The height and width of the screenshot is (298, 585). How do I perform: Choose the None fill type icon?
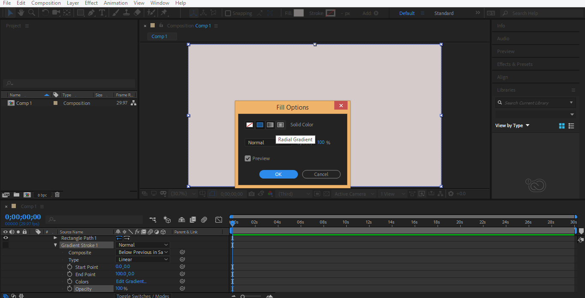[x=249, y=125]
